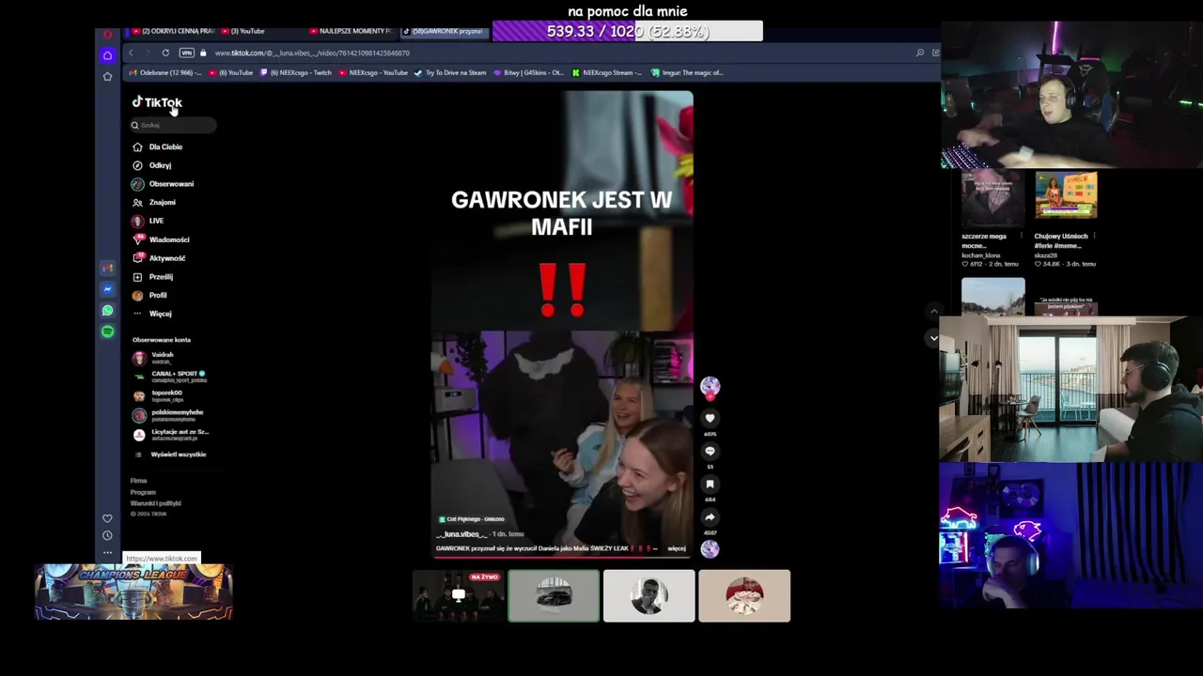Open Spotify in Opera sidebar
Viewport: 1203px width, 676px height.
(107, 331)
